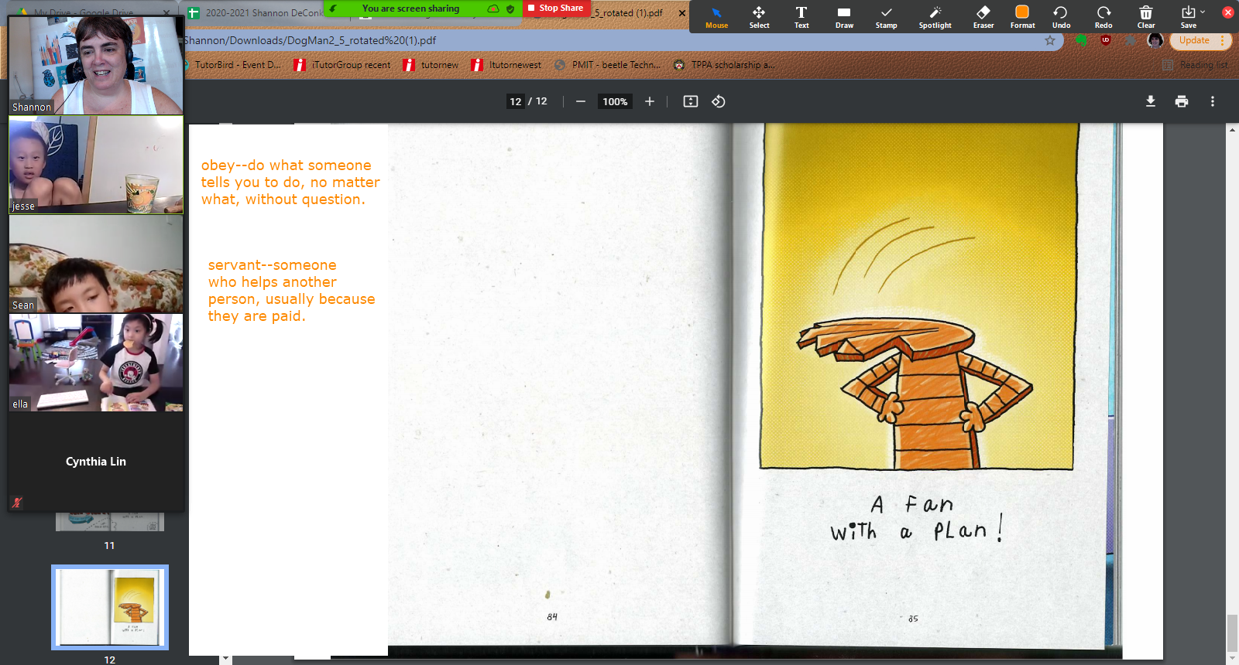Open the Itutornewest bookmark
Viewport: 1239px width, 665px height.
tap(506, 65)
